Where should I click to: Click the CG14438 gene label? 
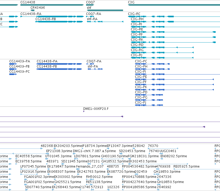point(28,2)
